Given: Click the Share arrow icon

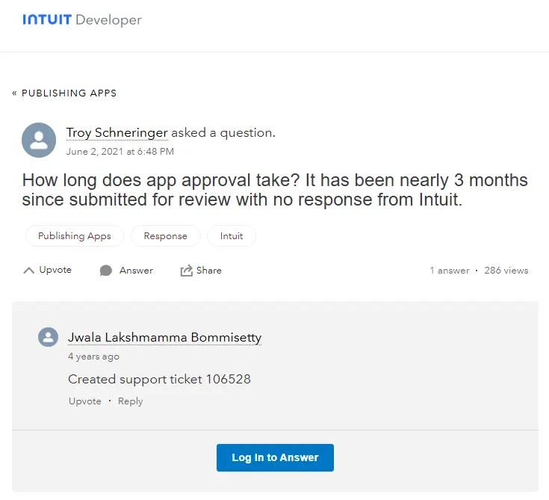Looking at the screenshot, I should 187,271.
